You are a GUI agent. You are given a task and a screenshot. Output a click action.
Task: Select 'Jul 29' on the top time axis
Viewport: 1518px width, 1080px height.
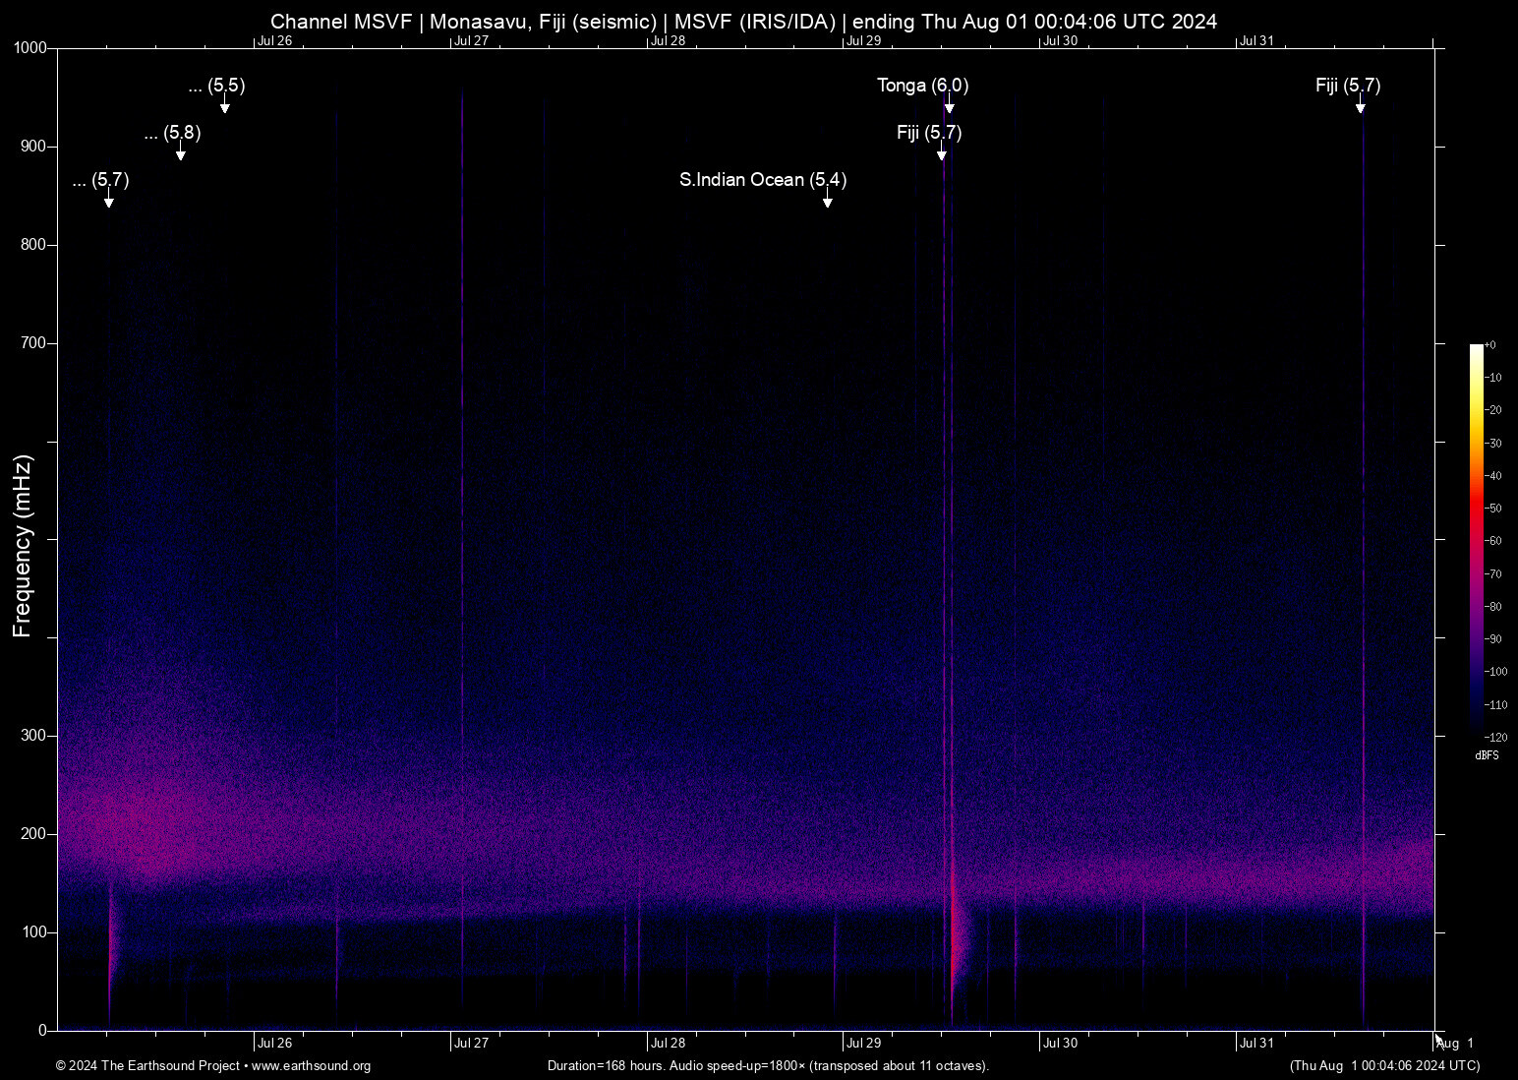[x=864, y=41]
